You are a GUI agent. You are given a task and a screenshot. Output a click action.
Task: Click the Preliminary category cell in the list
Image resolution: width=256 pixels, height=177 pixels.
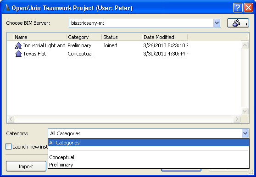(79, 45)
